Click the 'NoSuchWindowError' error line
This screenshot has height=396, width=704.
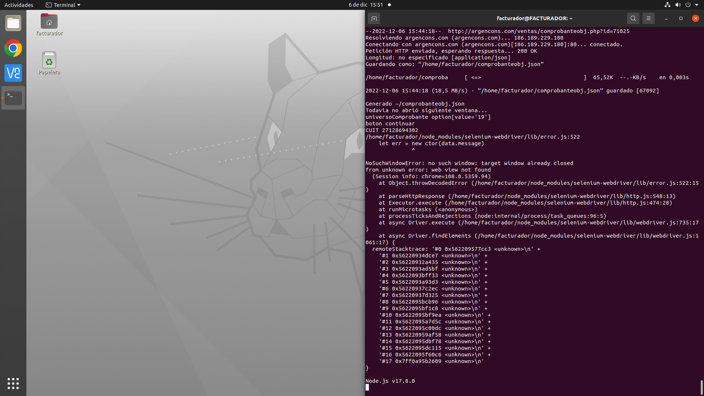(x=469, y=163)
